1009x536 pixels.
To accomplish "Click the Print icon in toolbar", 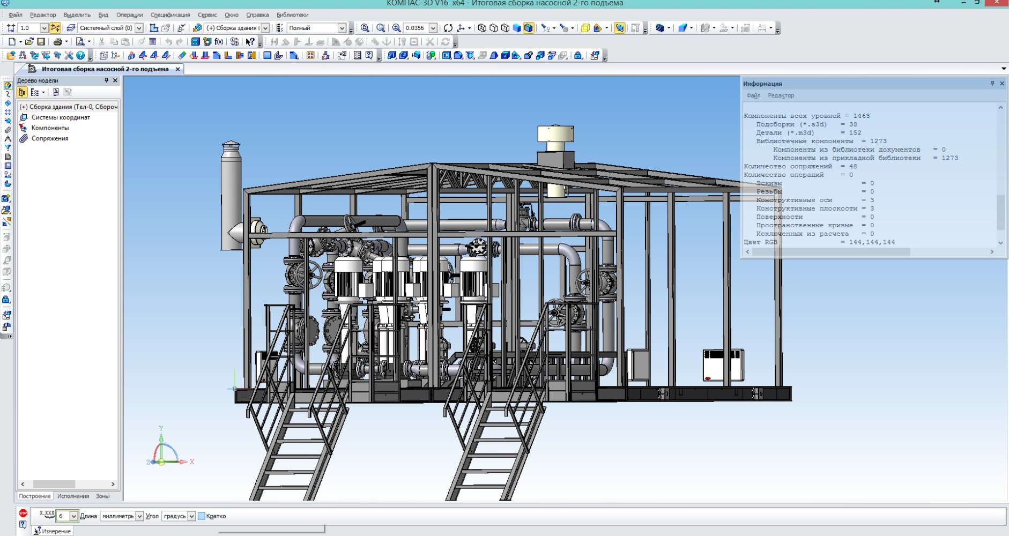I will [57, 42].
